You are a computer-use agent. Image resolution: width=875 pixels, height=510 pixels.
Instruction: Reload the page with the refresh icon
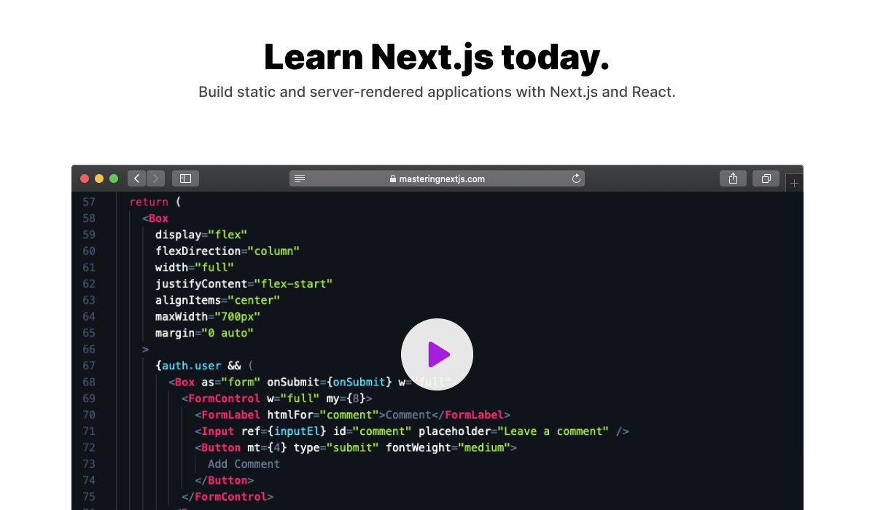click(576, 178)
